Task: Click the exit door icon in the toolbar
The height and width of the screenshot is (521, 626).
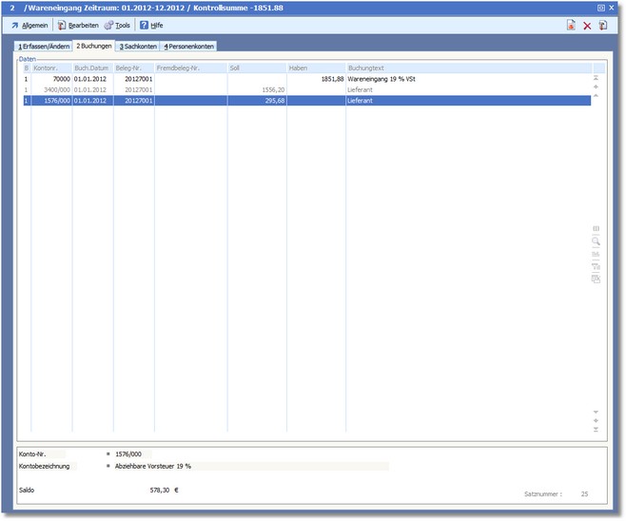Action: tap(603, 26)
